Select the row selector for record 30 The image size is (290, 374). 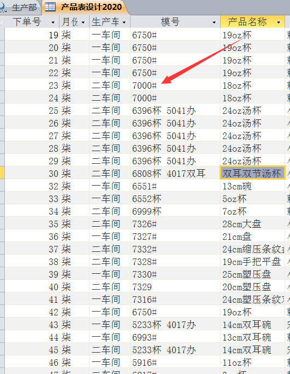2,173
